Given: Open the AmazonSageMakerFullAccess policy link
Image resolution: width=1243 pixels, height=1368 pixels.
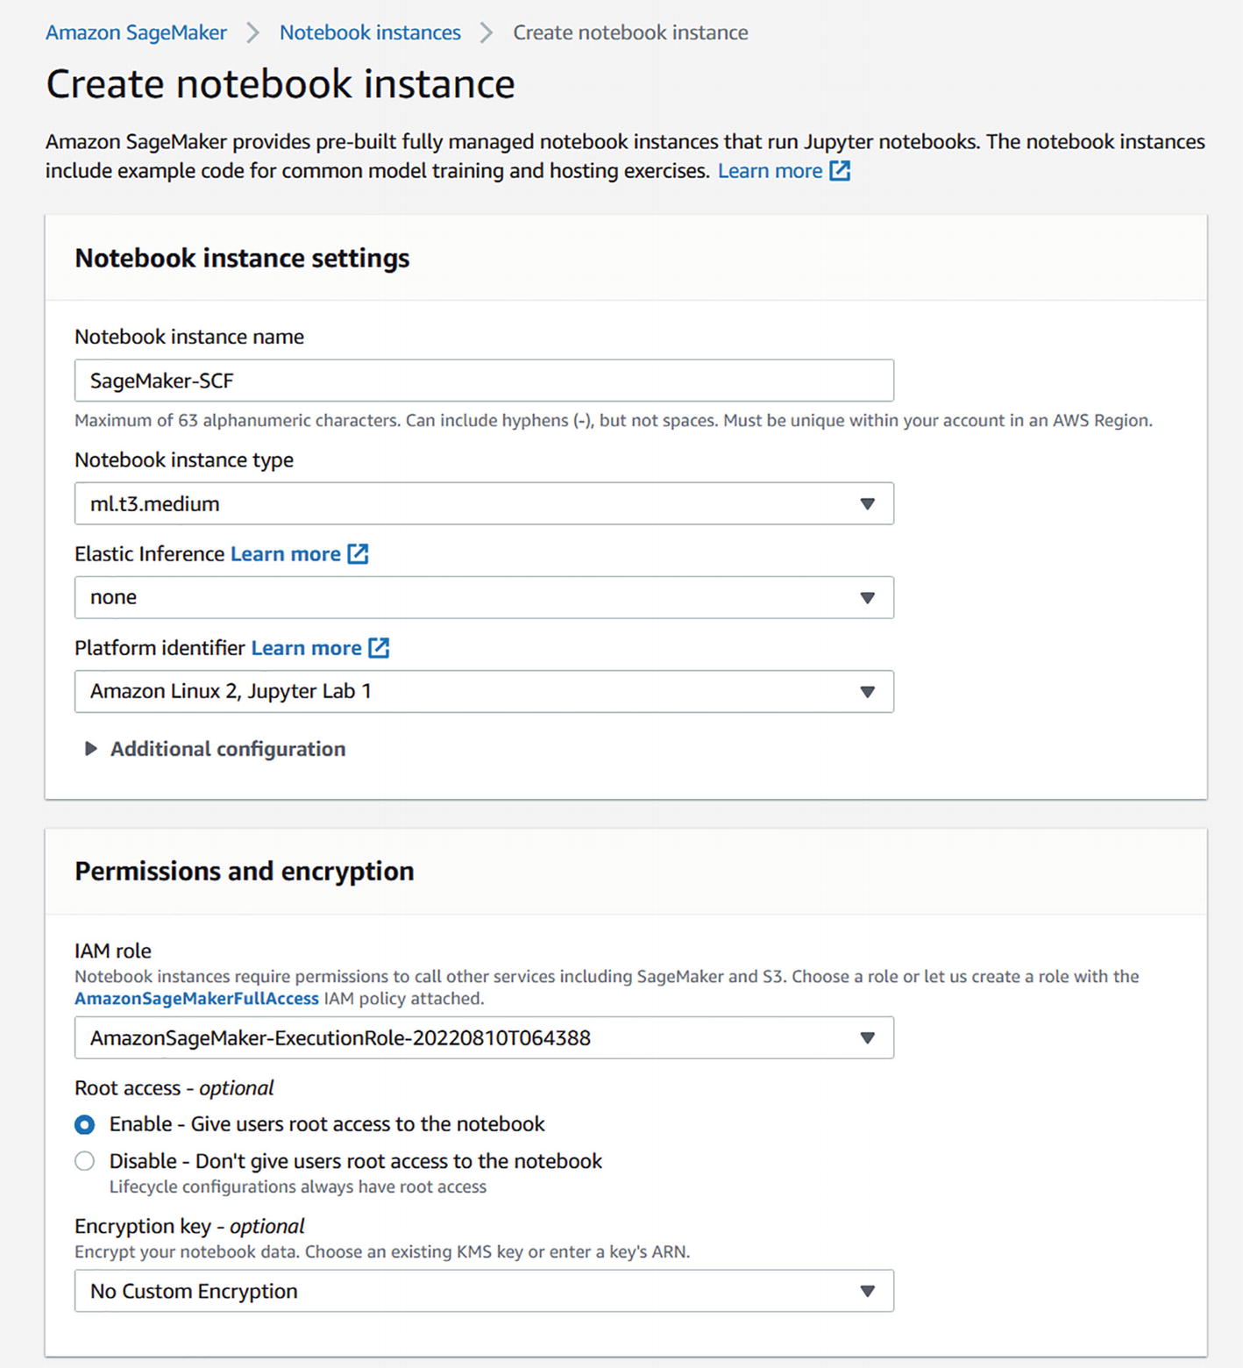Looking at the screenshot, I should point(196,999).
